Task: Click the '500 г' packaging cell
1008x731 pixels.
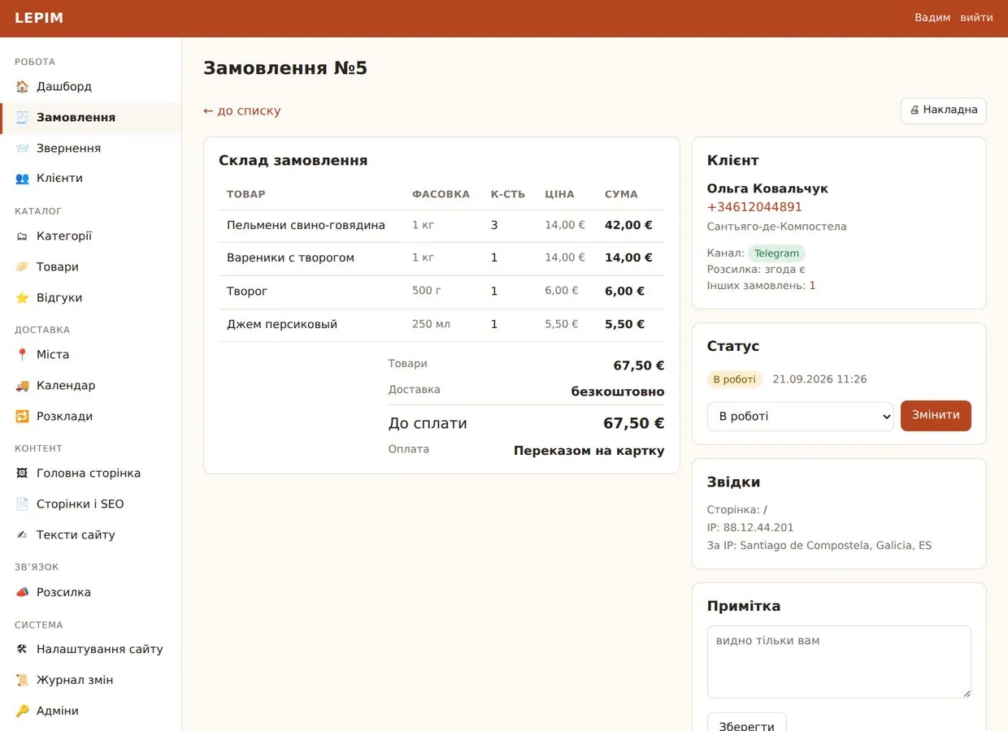Action: click(427, 291)
